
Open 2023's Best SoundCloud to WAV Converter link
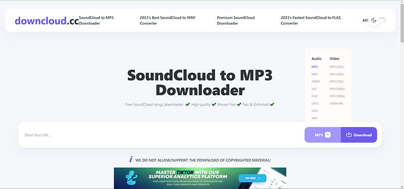(168, 20)
